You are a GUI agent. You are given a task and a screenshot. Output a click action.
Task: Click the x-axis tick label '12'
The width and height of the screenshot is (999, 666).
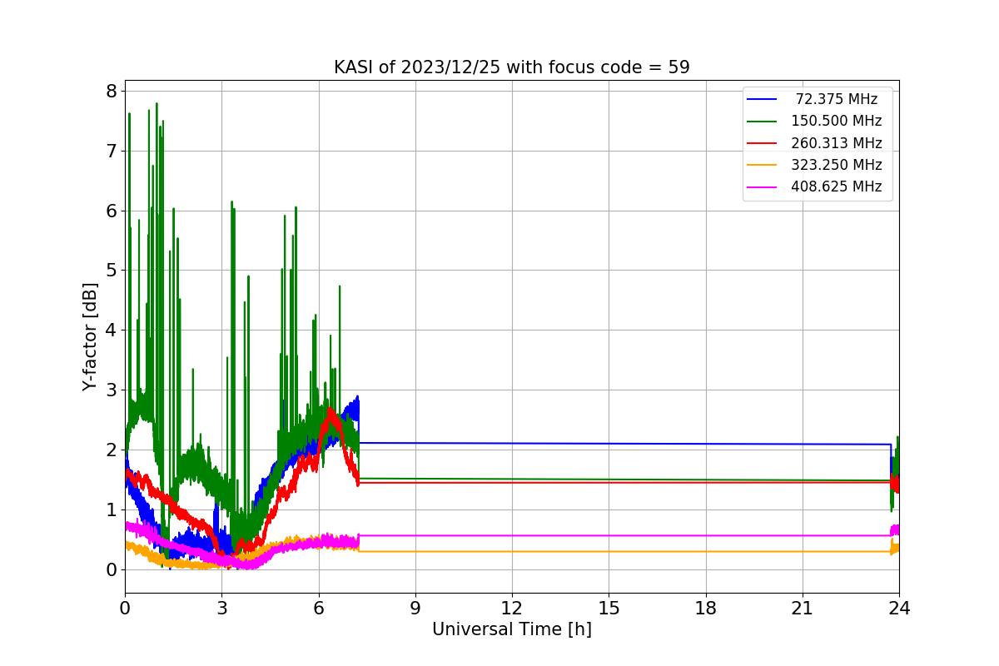pos(512,609)
